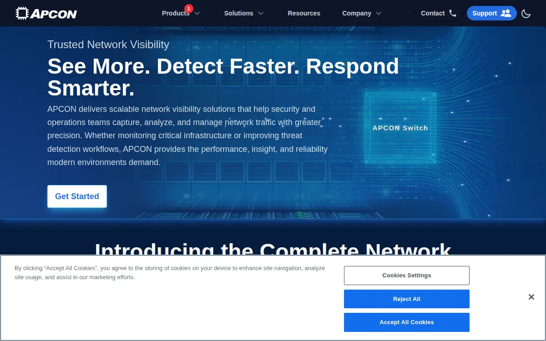546x341 pixels.
Task: Open Cookies Settings
Action: pyautogui.click(x=407, y=276)
